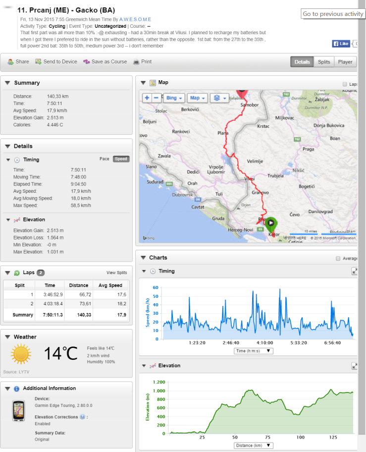Switch to the Splits tab
This screenshot has width=366, height=452.
click(x=324, y=62)
